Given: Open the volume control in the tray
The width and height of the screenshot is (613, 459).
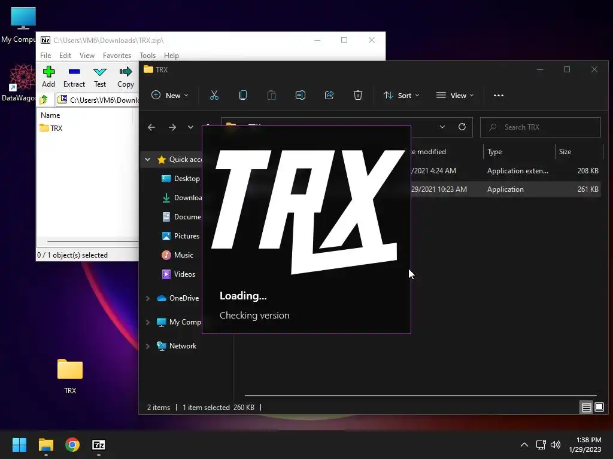Looking at the screenshot, I should 555,445.
